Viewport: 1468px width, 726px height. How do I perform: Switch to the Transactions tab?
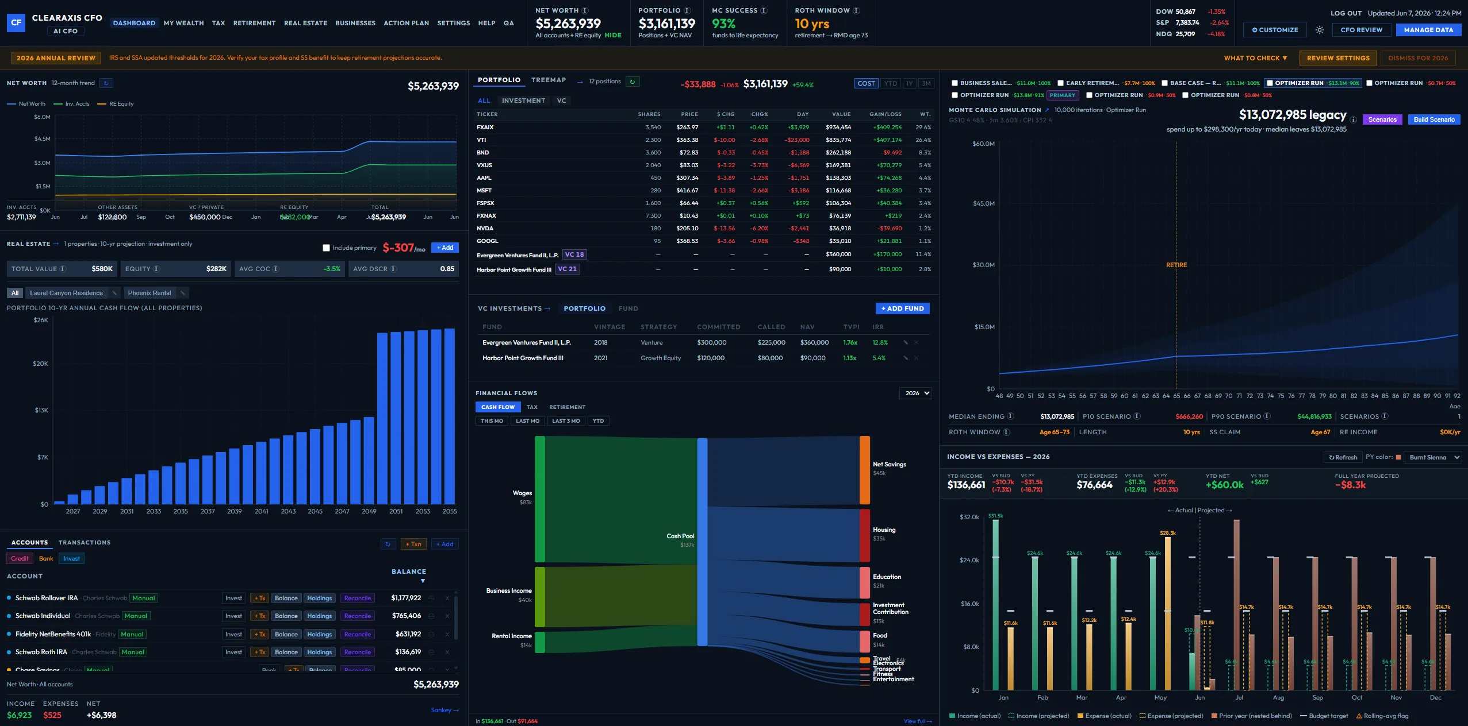pos(85,543)
